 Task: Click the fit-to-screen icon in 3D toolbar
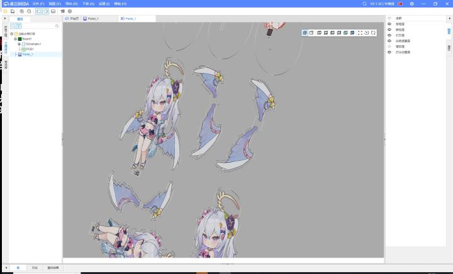click(x=360, y=33)
